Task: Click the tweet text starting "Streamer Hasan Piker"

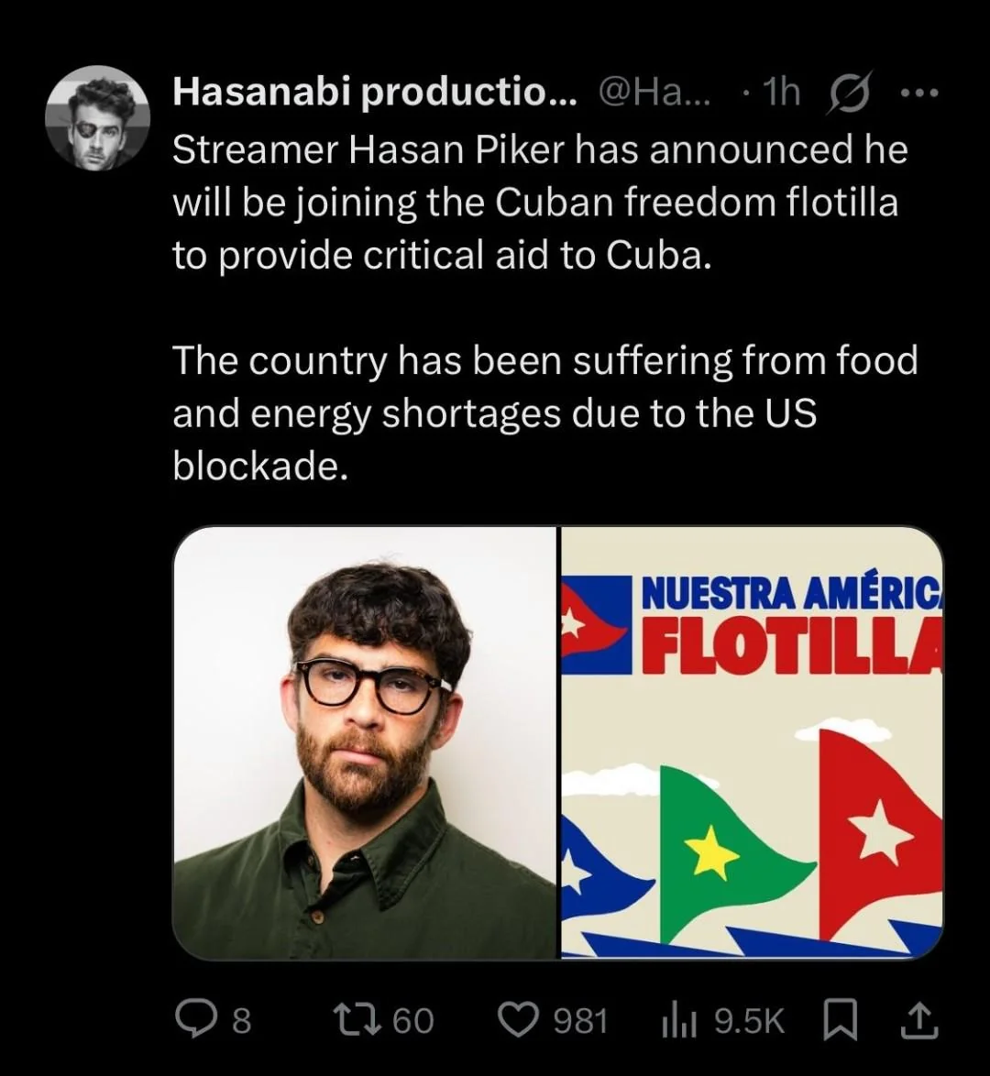Action: tap(539, 203)
